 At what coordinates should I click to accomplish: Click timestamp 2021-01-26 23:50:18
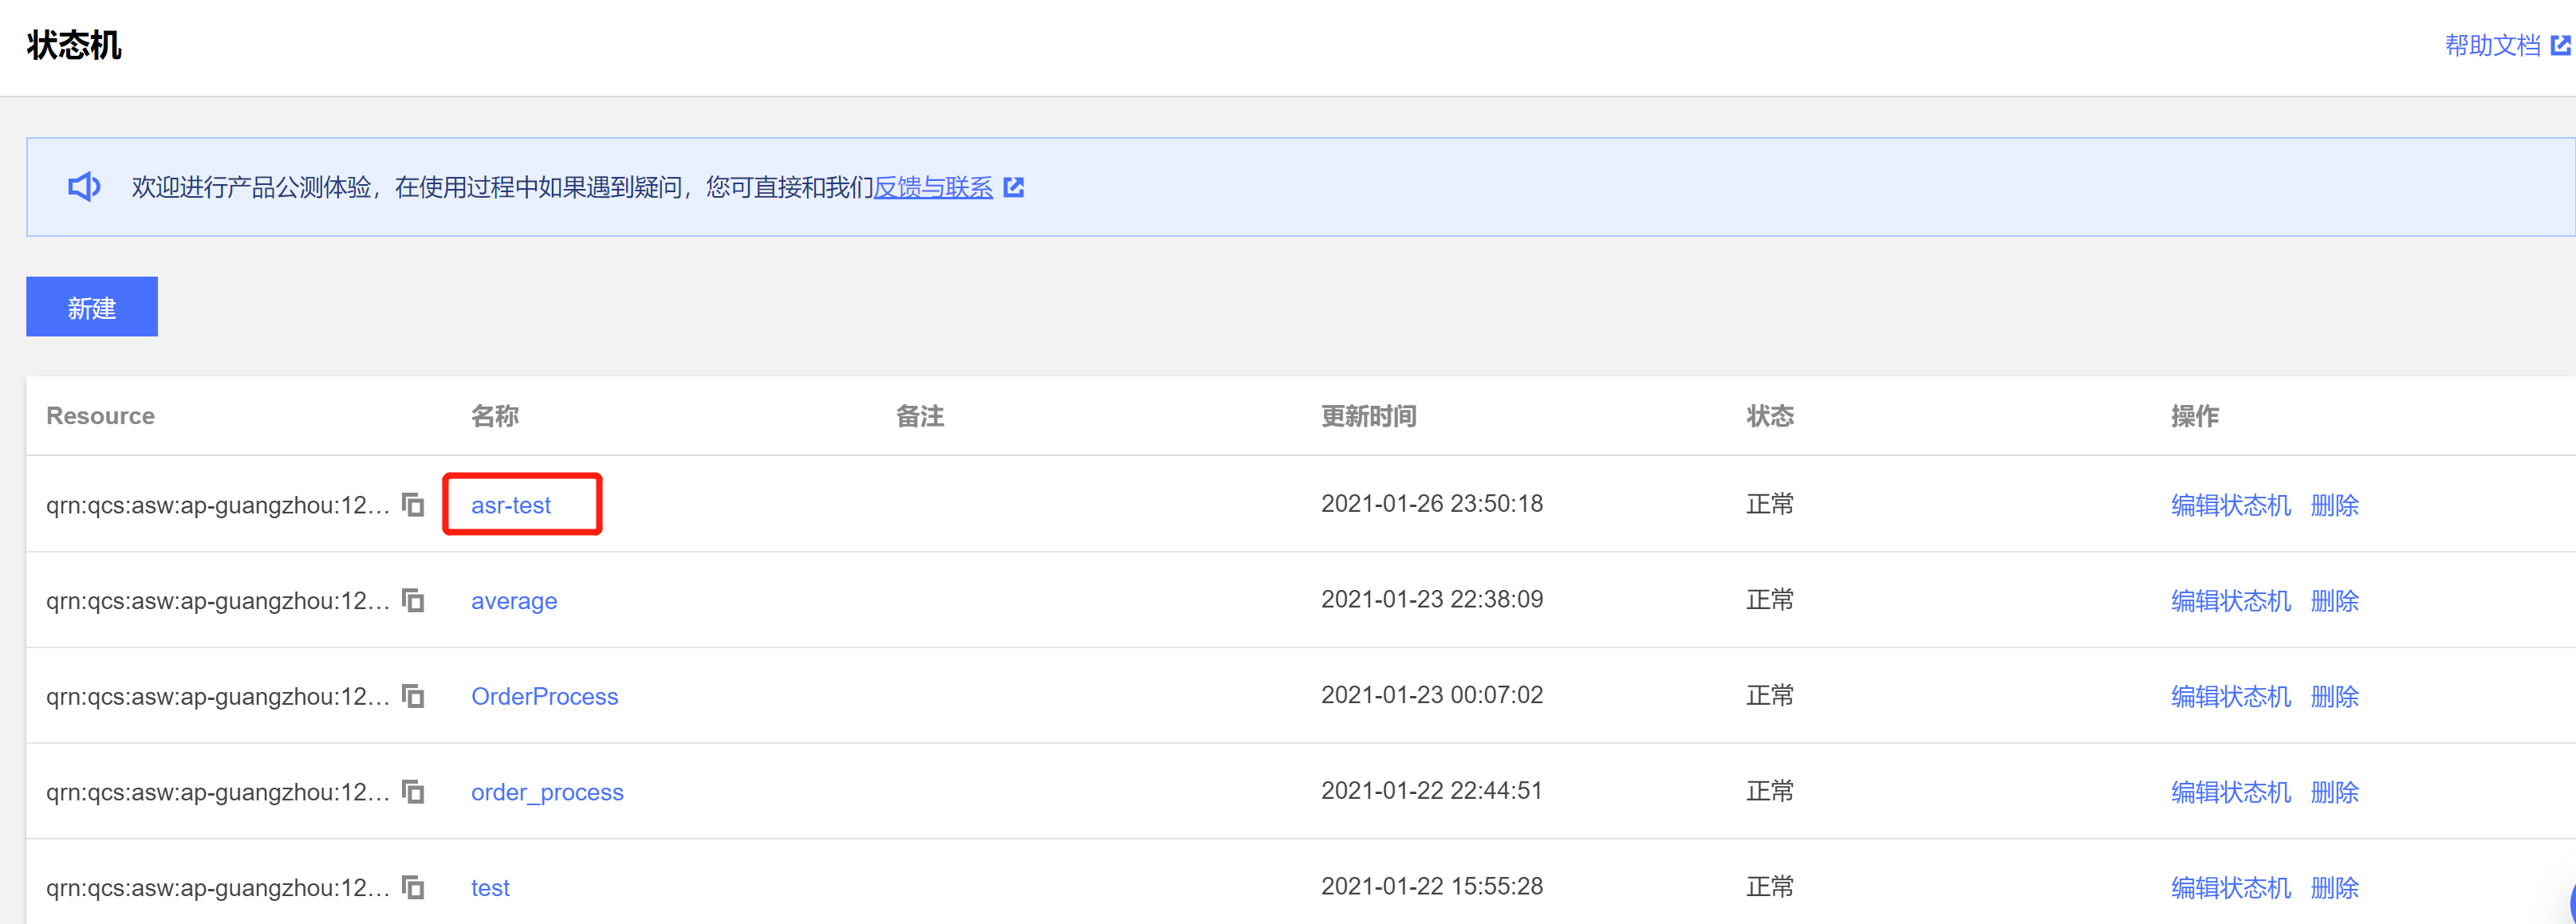1432,503
